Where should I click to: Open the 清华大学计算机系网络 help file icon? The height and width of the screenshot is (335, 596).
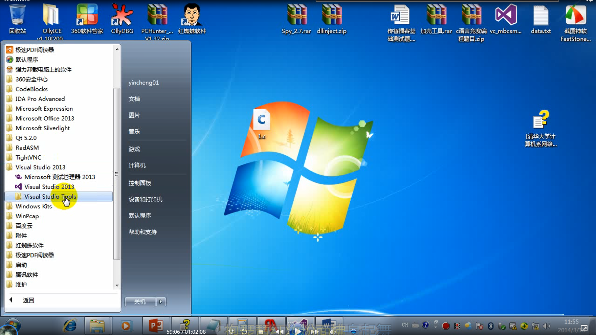(x=541, y=128)
